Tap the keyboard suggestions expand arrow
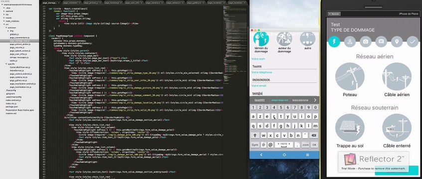 [x=315, y=100]
